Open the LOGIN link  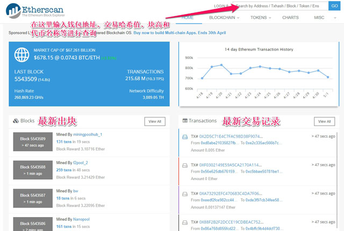[221, 6]
